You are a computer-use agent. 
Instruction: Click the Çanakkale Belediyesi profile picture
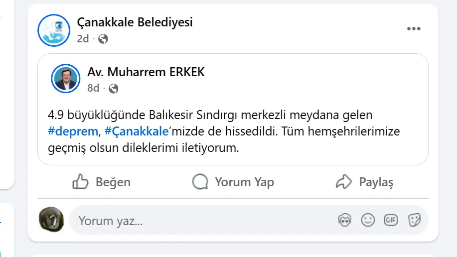click(x=54, y=31)
